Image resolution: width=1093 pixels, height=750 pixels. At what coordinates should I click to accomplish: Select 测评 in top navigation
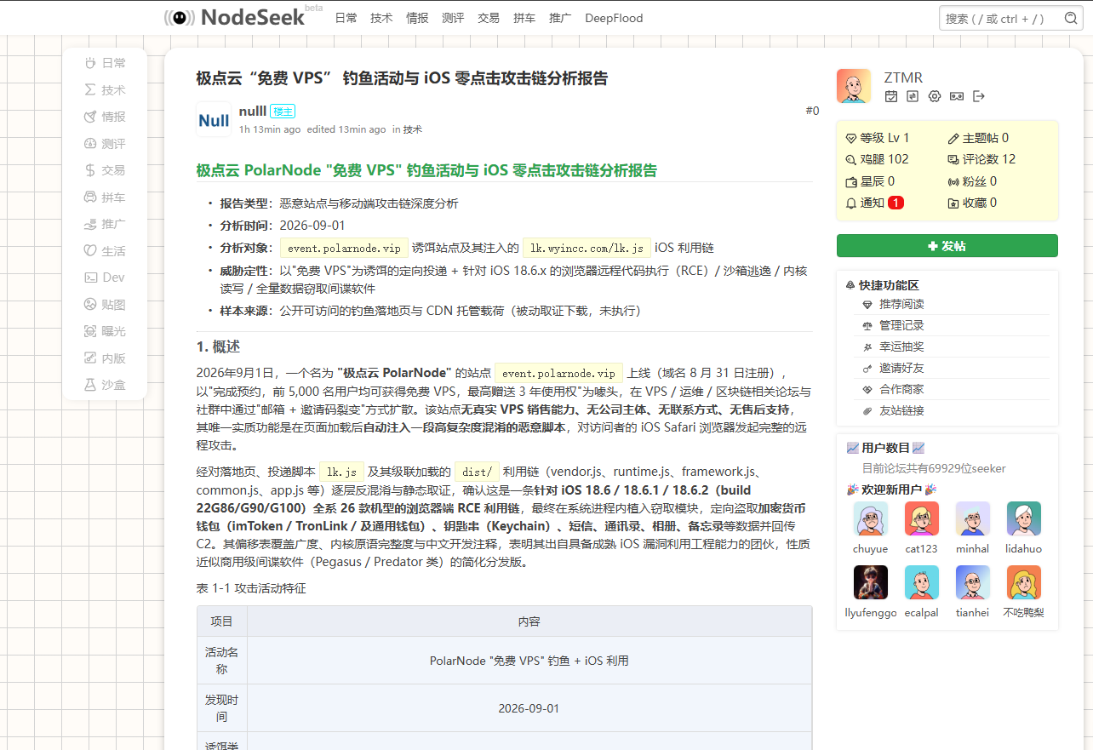click(453, 18)
